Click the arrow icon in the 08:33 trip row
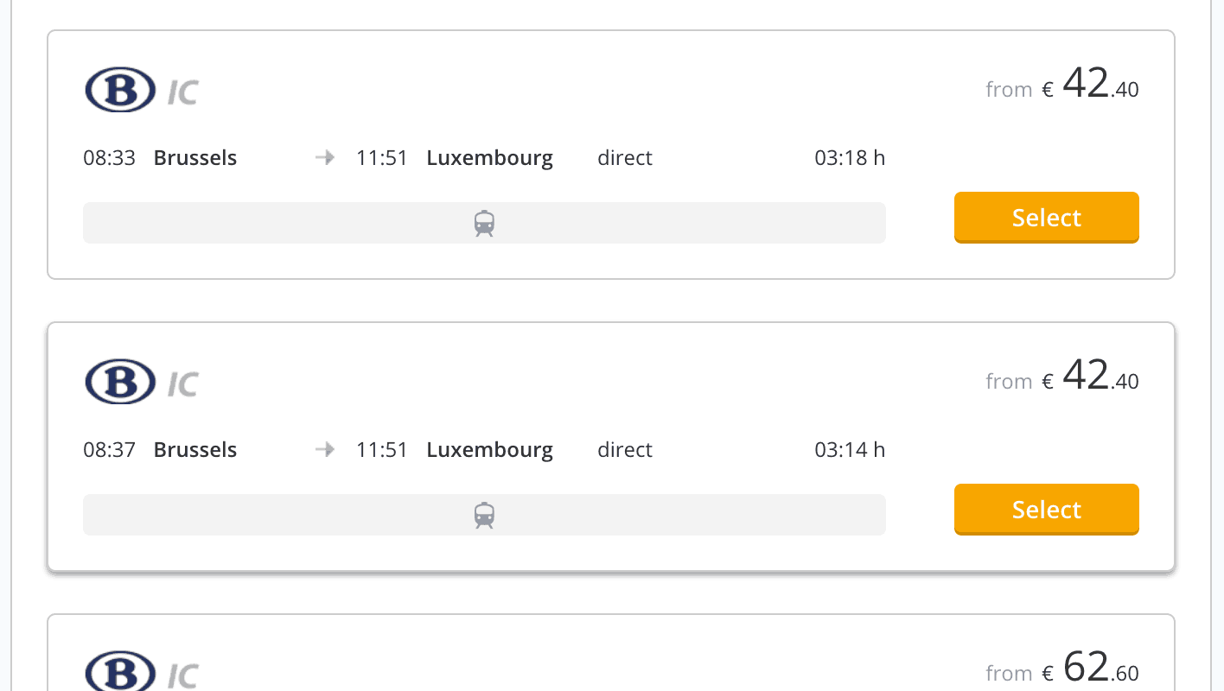The image size is (1224, 691). pos(325,158)
